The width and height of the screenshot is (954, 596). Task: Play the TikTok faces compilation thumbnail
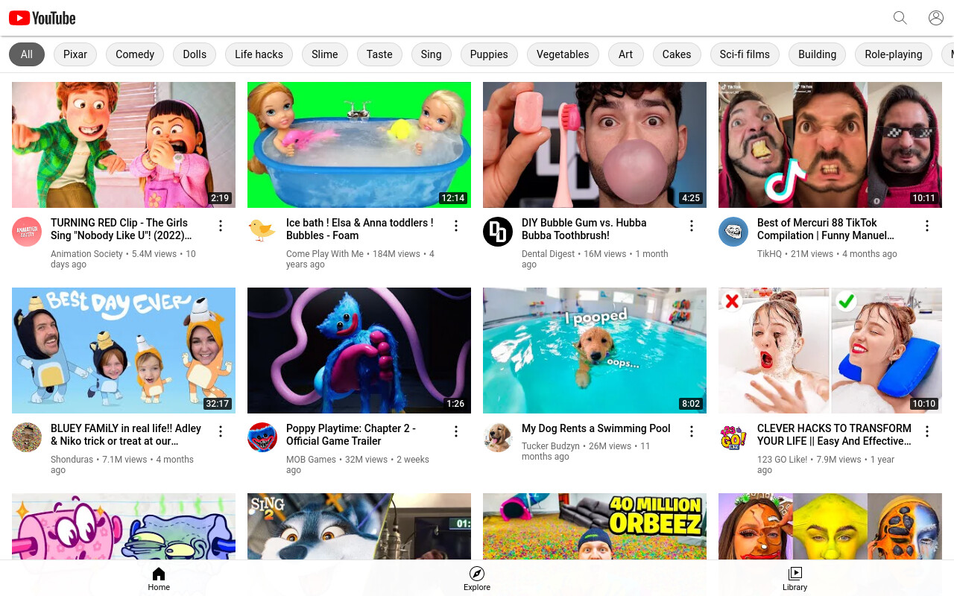point(830,145)
